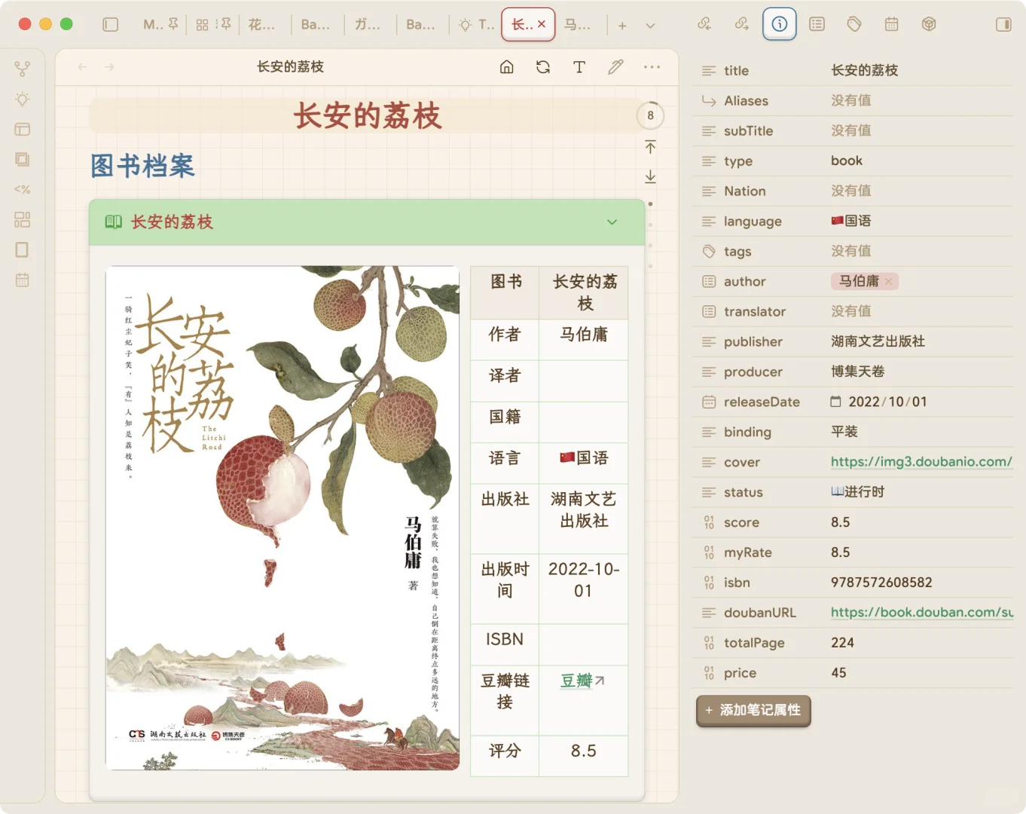Click the Templater '<%' icon in left ribbon
Screen dimensions: 1026x814
pyautogui.click(x=23, y=190)
